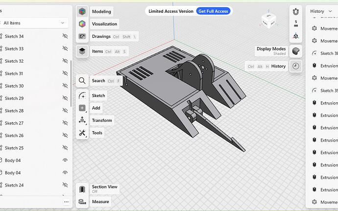
Task: Click the magnet snapping icon
Action: 295,11
